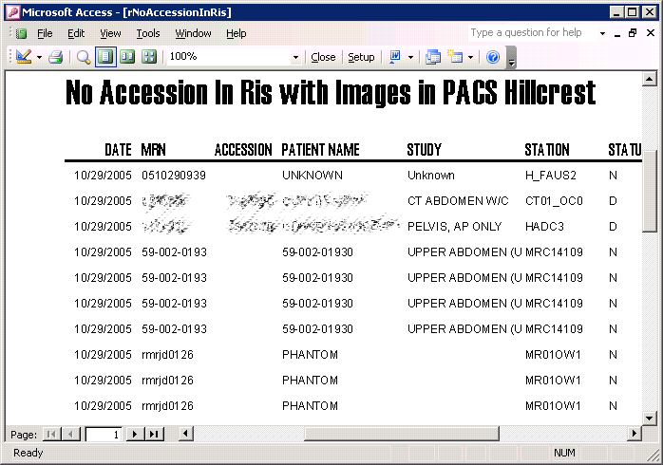Click the Type a question for help box

532,33
